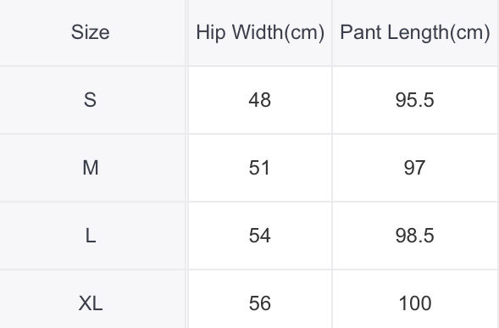
Task: Click pant length value 97
Action: [414, 168]
